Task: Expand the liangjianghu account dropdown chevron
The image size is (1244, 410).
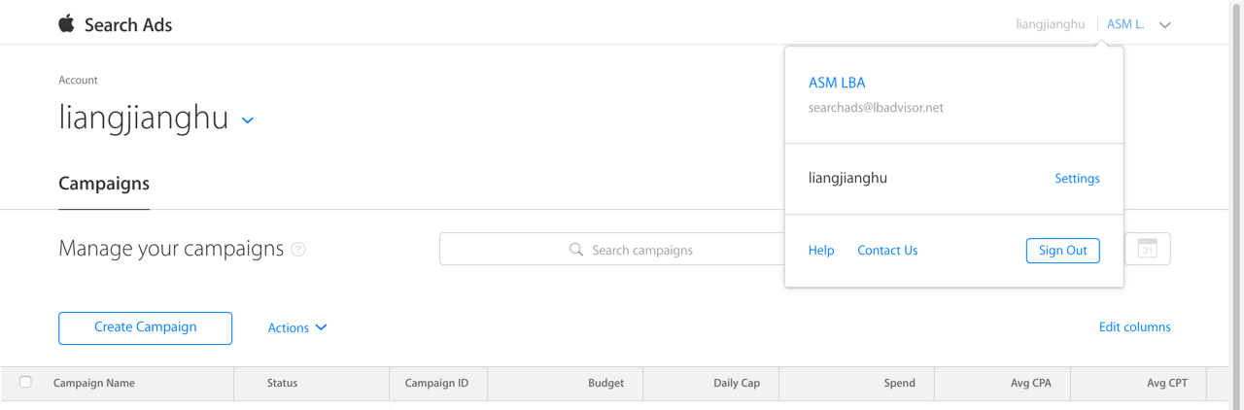Action: [248, 120]
